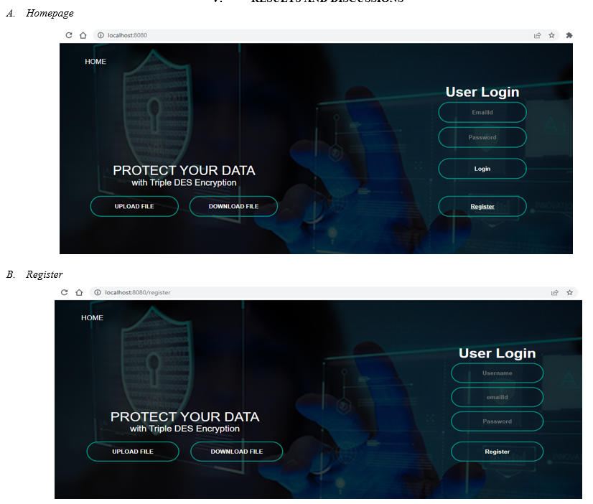Focus the Password field in login form
593x504 pixels.
[482, 137]
